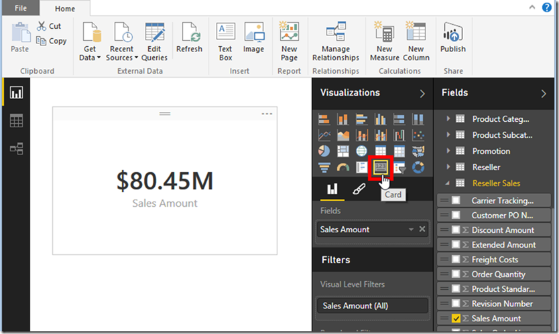Select the Line chart visualization

(324, 135)
